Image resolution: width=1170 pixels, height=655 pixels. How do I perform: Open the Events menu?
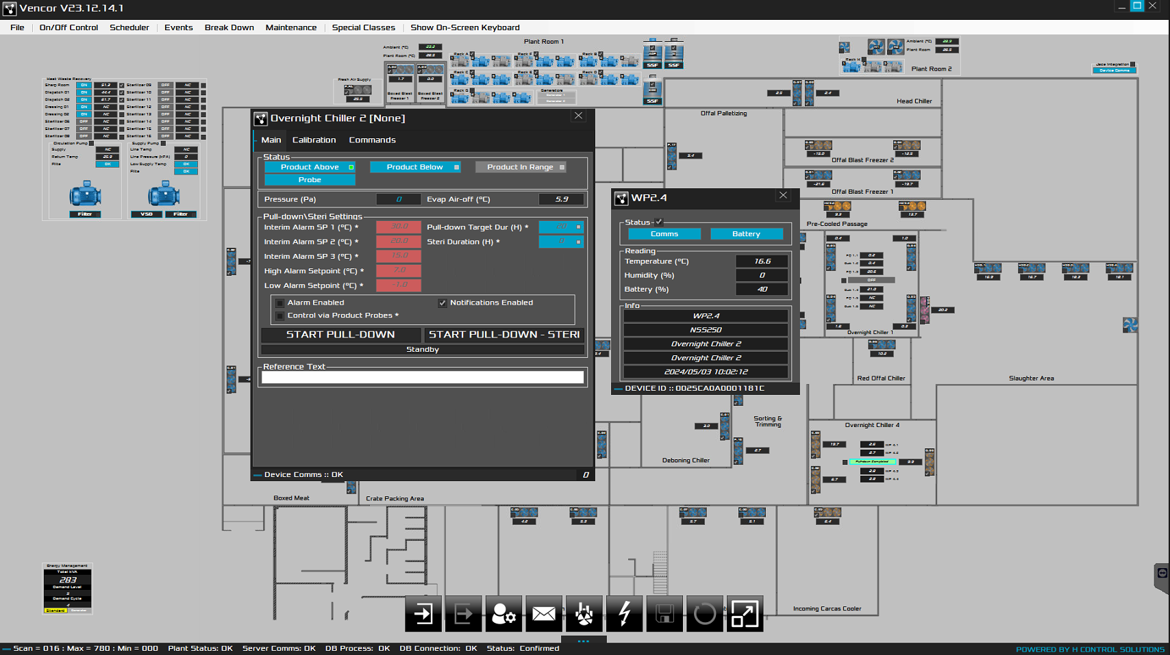pyautogui.click(x=178, y=27)
